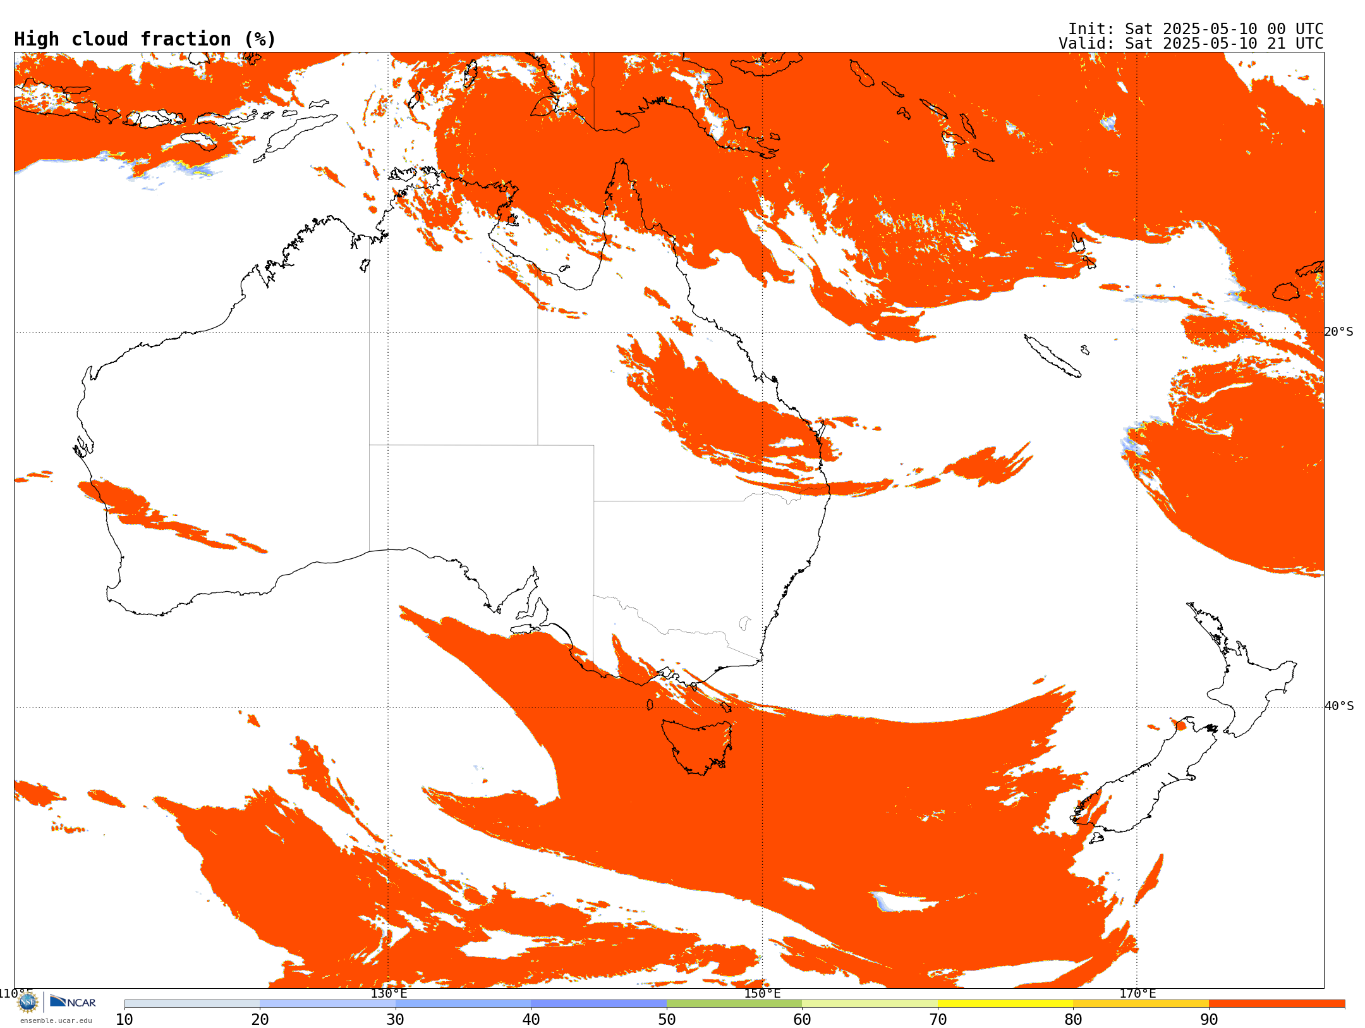Click the colorbar label '10'
The image size is (1365, 1028).
[x=124, y=1019]
